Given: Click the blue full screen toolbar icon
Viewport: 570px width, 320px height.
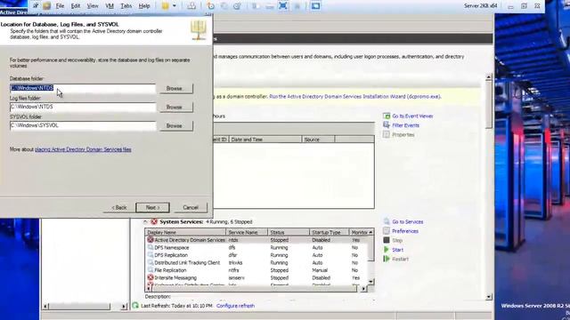Looking at the screenshot, I should [283, 6].
